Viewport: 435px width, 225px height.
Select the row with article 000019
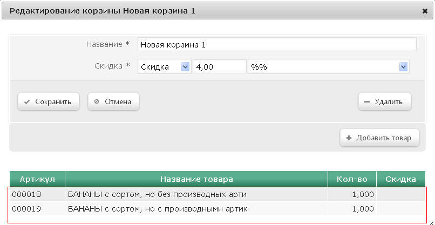point(218,209)
